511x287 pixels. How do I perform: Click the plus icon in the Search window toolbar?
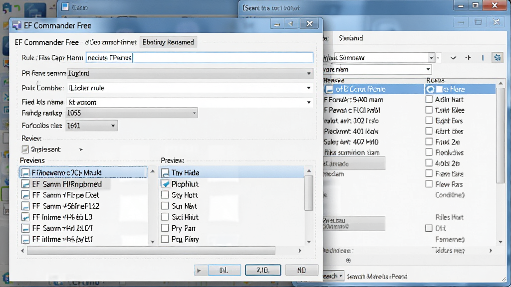468,58
